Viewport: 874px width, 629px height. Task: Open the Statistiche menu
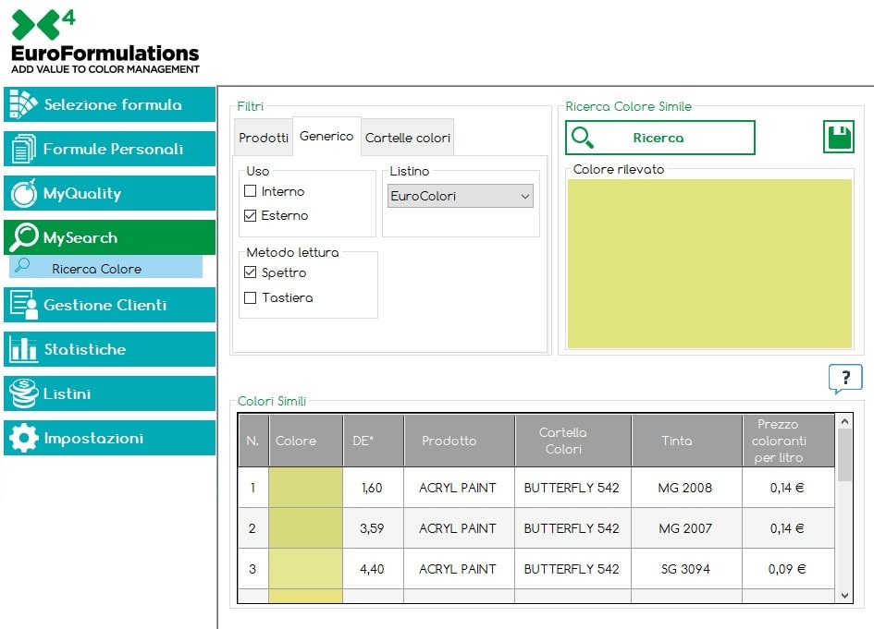109,349
